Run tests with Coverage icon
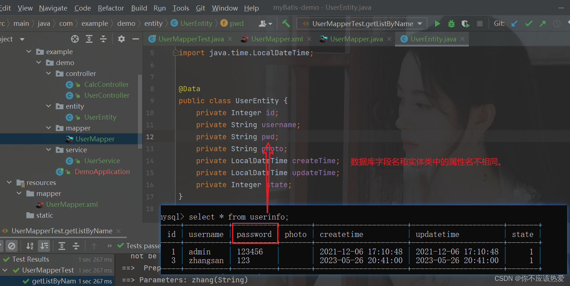Viewport: 570px width, 286px height. 465,23
